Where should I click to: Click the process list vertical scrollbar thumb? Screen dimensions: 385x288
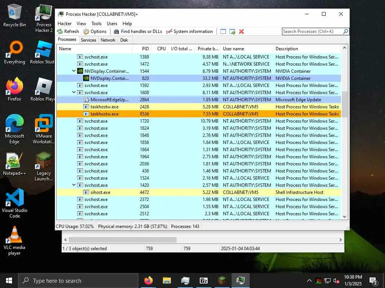[344, 104]
